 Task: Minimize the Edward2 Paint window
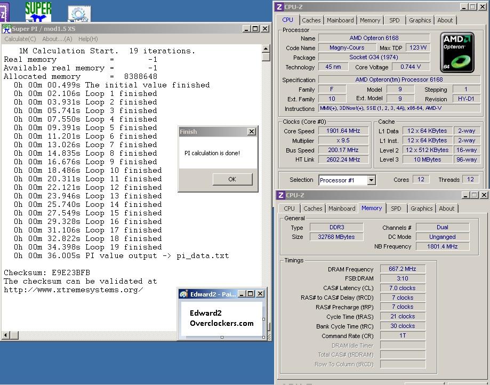(x=242, y=294)
